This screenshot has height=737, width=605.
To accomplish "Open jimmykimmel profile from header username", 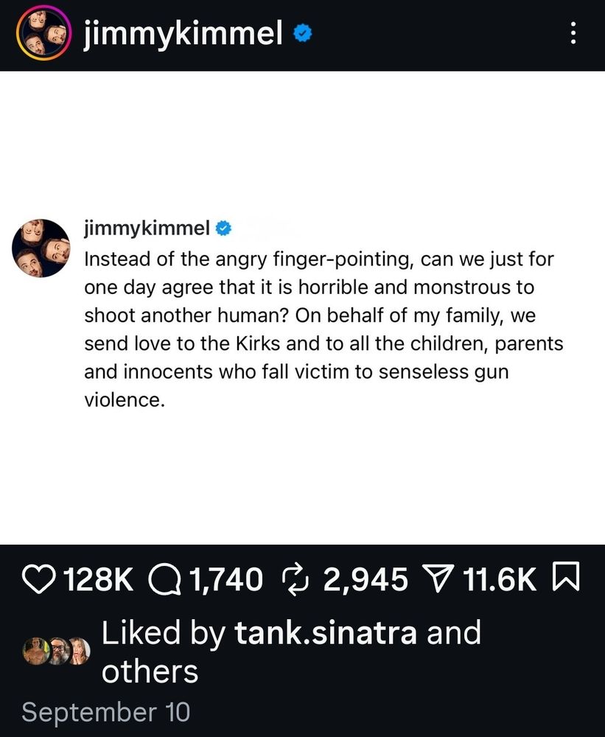I will click(183, 34).
